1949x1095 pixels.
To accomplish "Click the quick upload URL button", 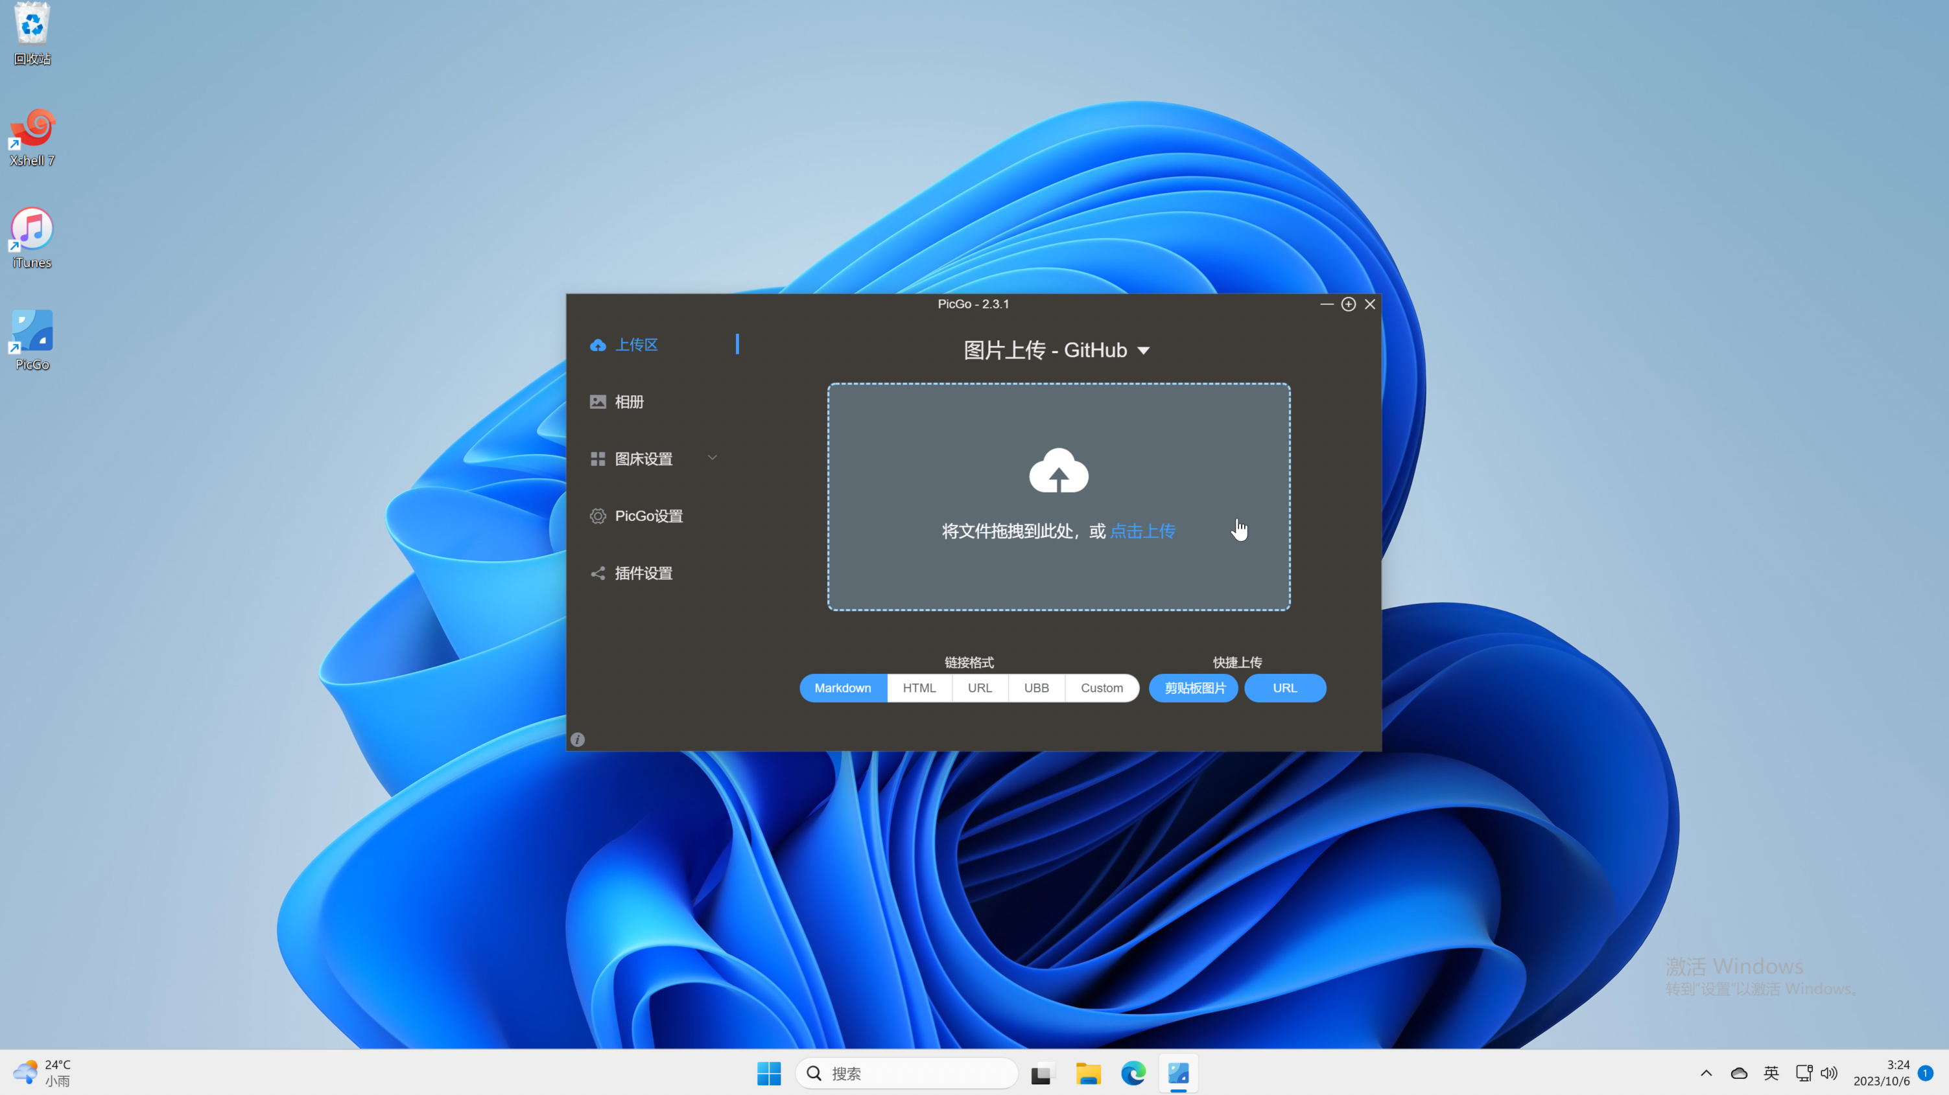I will pos(1284,688).
